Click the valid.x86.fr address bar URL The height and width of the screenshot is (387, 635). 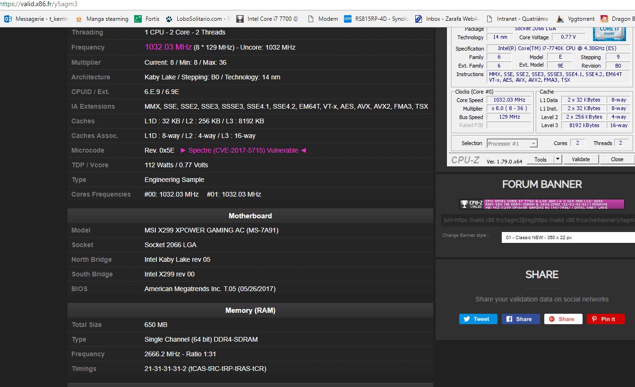(39, 4)
